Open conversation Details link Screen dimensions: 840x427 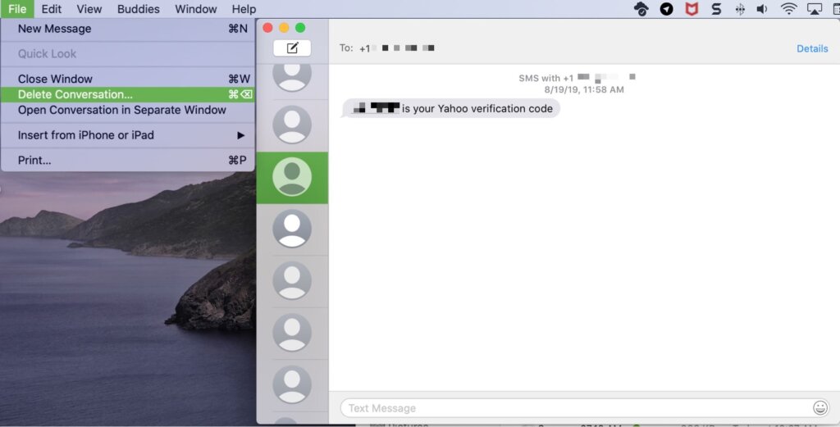coord(812,48)
